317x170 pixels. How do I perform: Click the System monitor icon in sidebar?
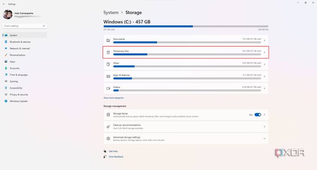tap(6, 35)
